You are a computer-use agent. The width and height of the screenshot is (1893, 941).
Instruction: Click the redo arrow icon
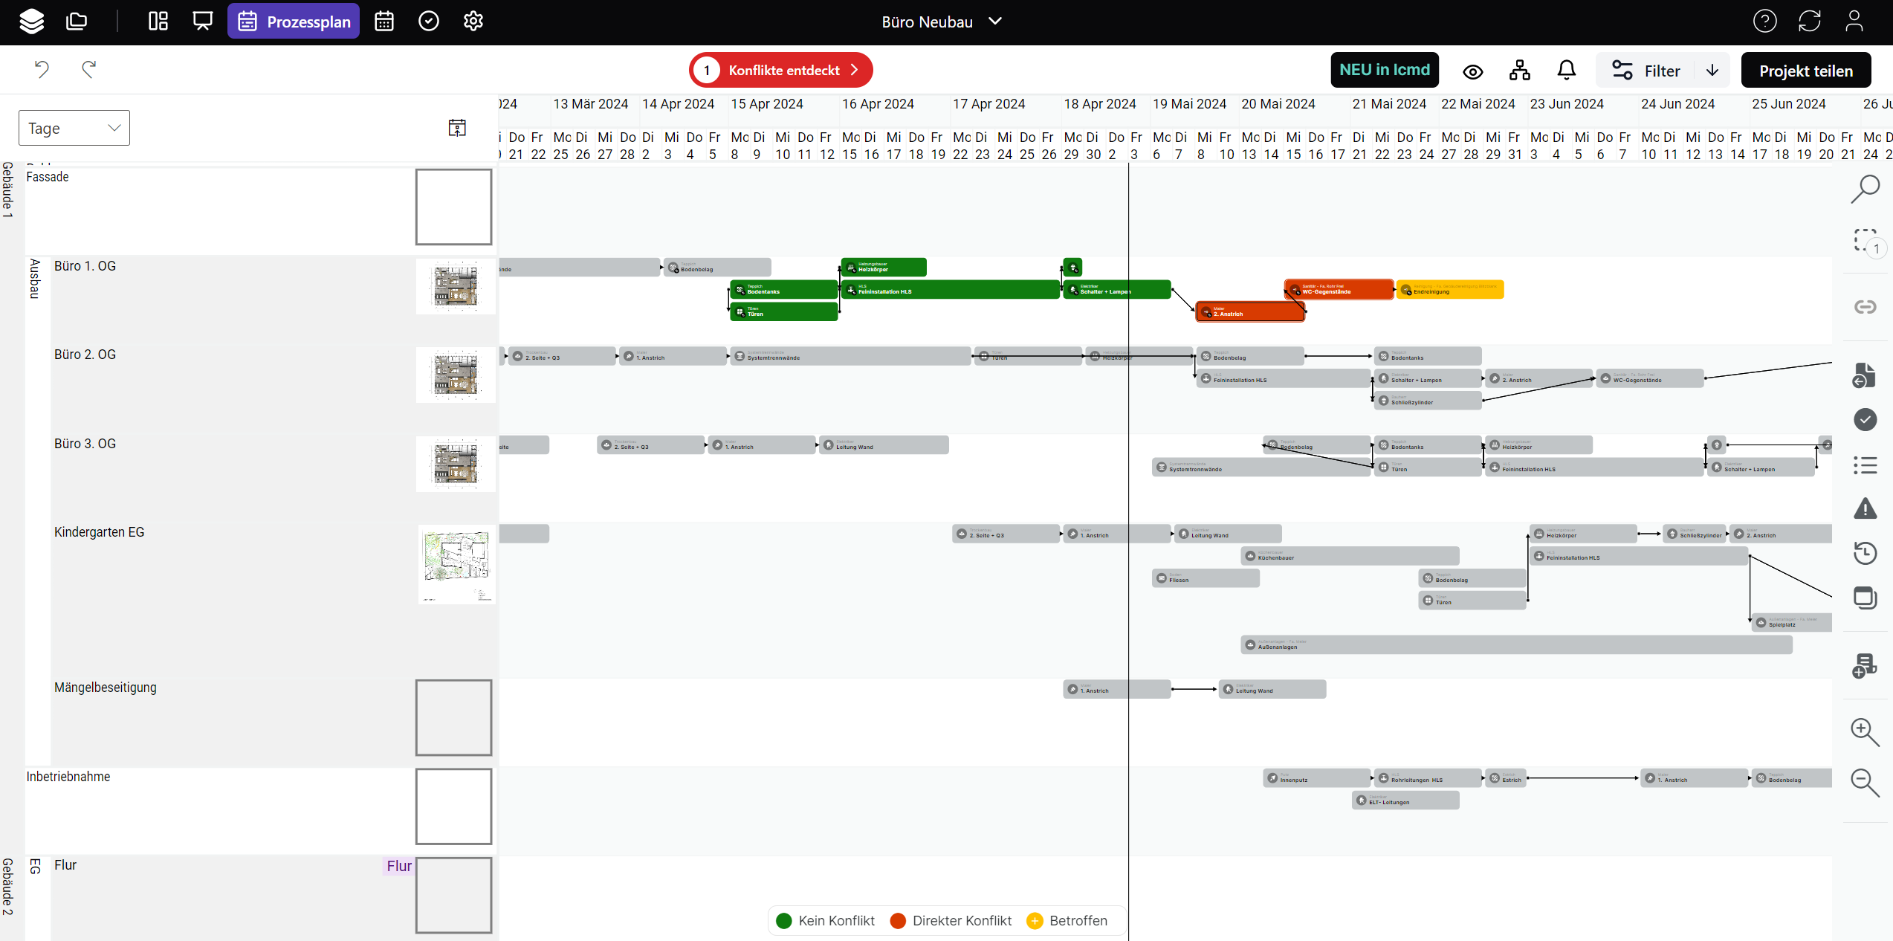tap(88, 70)
